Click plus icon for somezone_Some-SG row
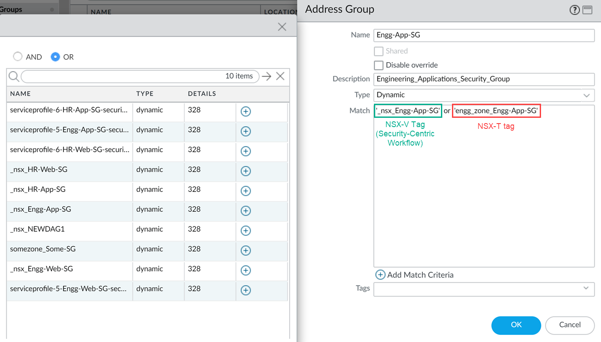The image size is (601, 342). tap(246, 251)
